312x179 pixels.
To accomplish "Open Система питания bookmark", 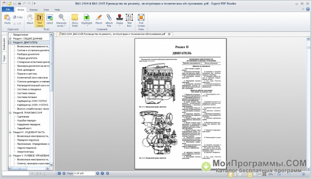I will [27, 97].
